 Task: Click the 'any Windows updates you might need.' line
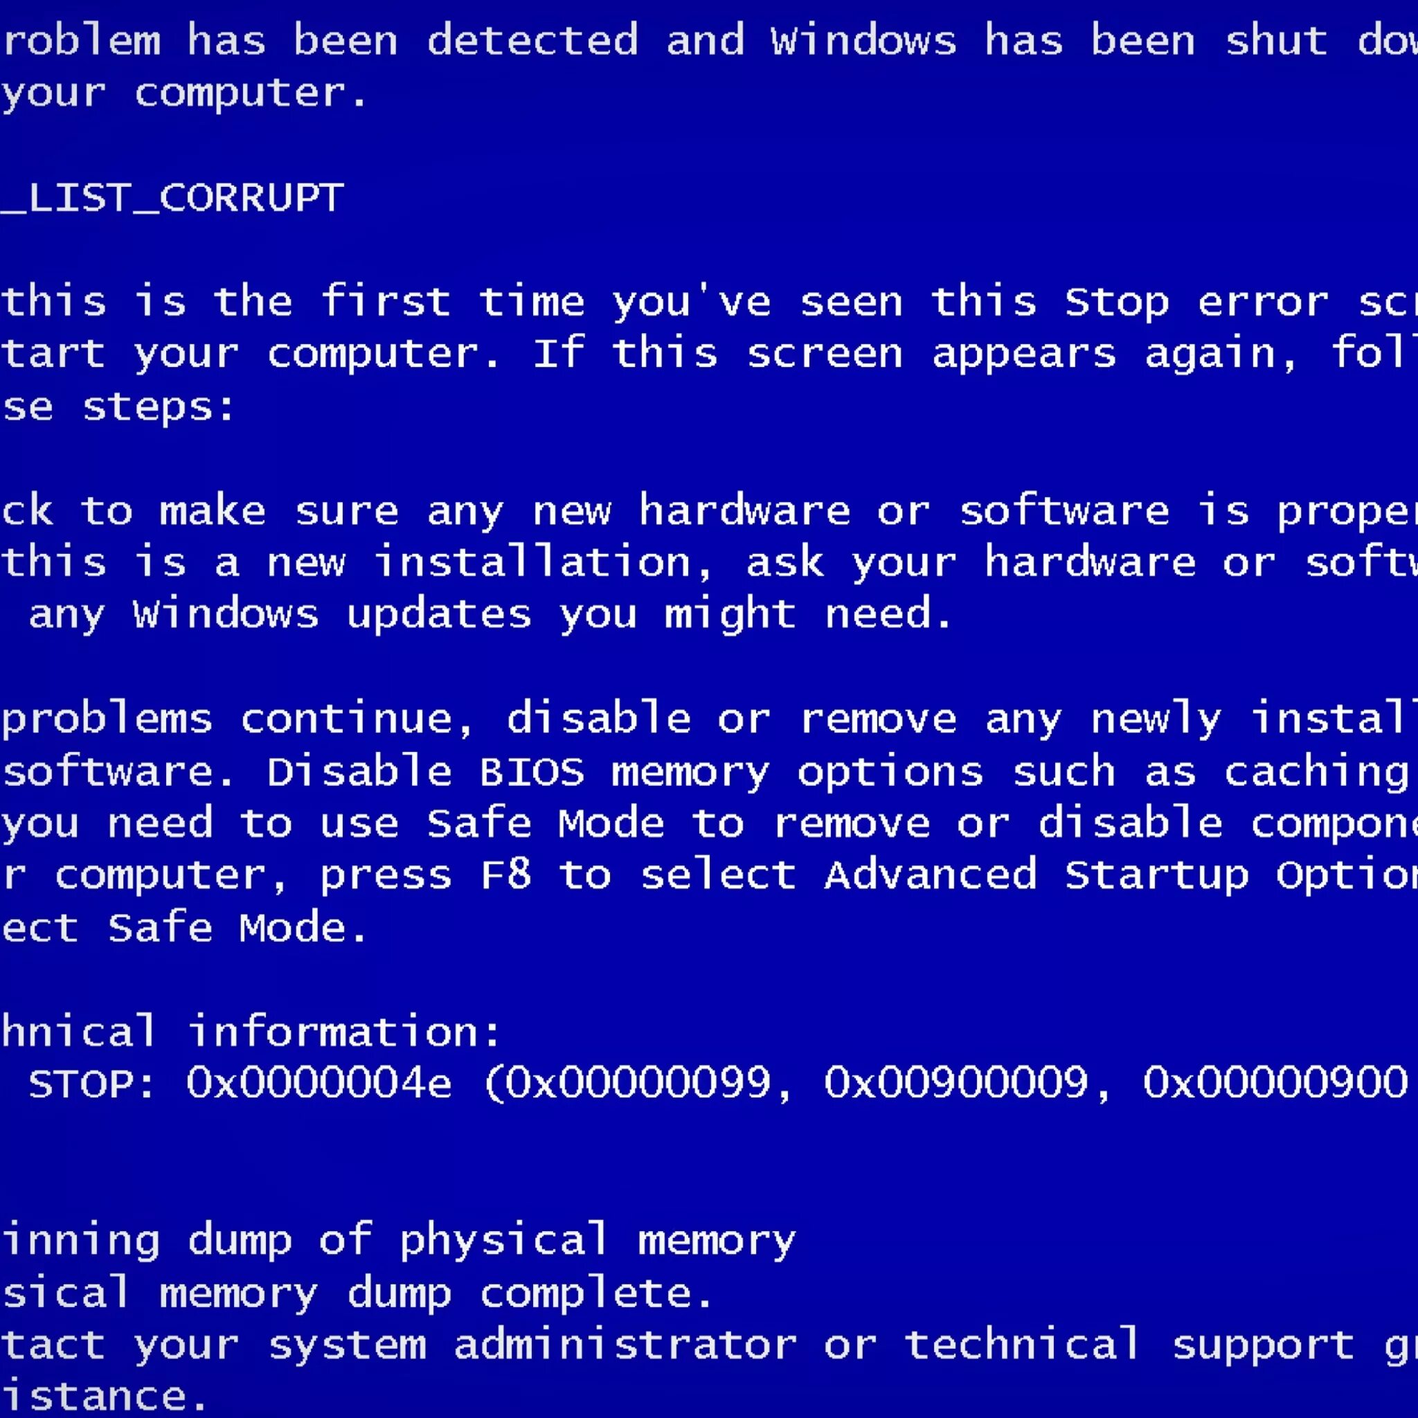pyautogui.click(x=490, y=616)
